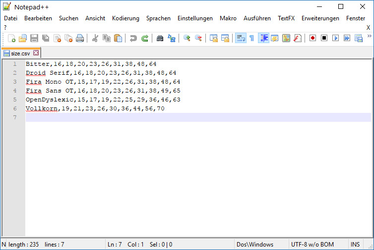
Task: Click the Ln : 7 Col : 1 status field
Action: click(125, 244)
